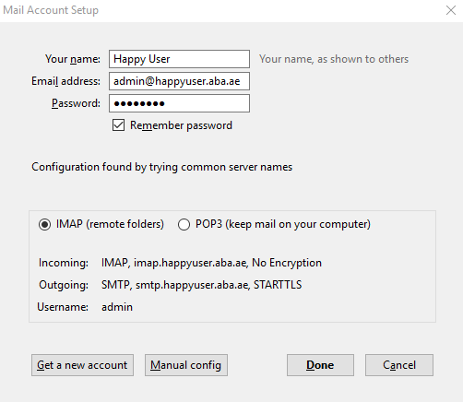Click the Your name input field
Viewport: 463px width, 402px height.
(x=179, y=59)
